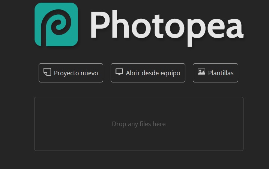Create a new project with Proyecto nuevo

(71, 73)
